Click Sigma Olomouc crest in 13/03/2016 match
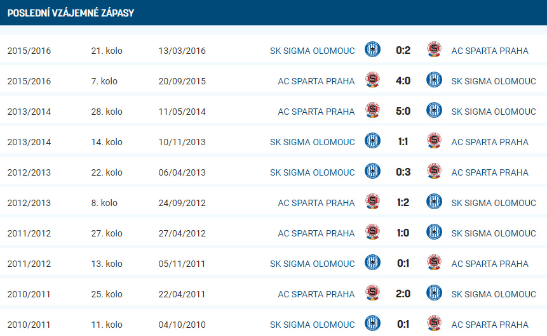The image size is (547, 336). 372,49
